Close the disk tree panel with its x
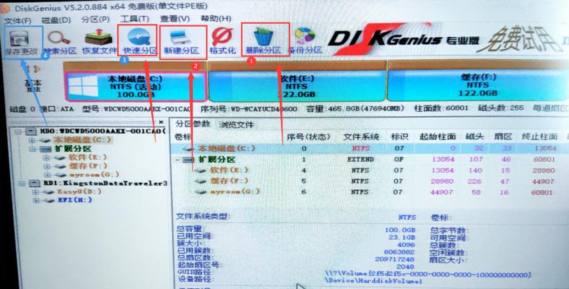 pyautogui.click(x=161, y=122)
